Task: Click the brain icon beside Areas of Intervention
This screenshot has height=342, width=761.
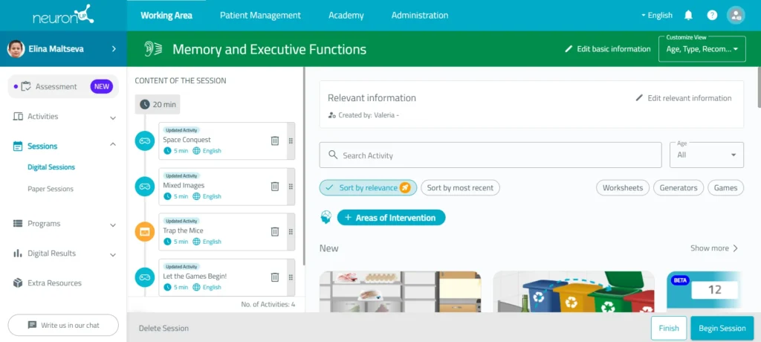Action: (326, 218)
